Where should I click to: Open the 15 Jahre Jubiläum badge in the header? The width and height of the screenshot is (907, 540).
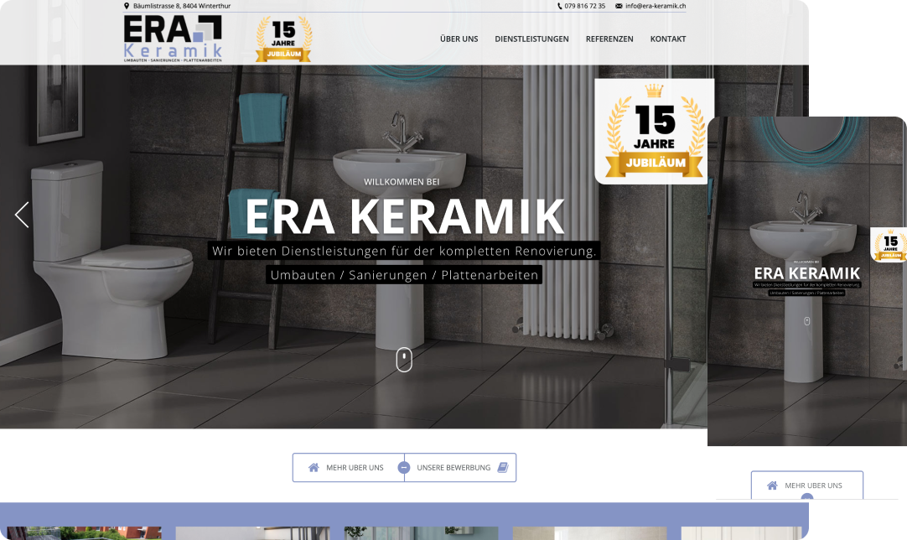coord(283,37)
